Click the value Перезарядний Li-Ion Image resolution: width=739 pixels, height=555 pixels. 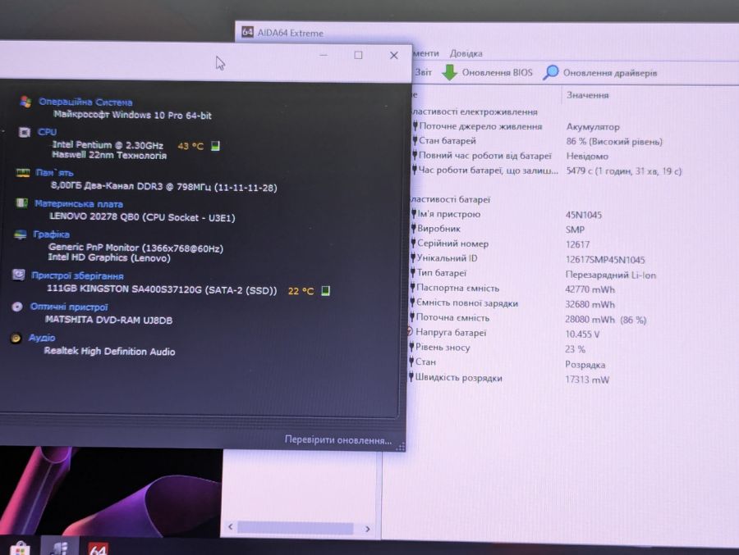(x=611, y=275)
